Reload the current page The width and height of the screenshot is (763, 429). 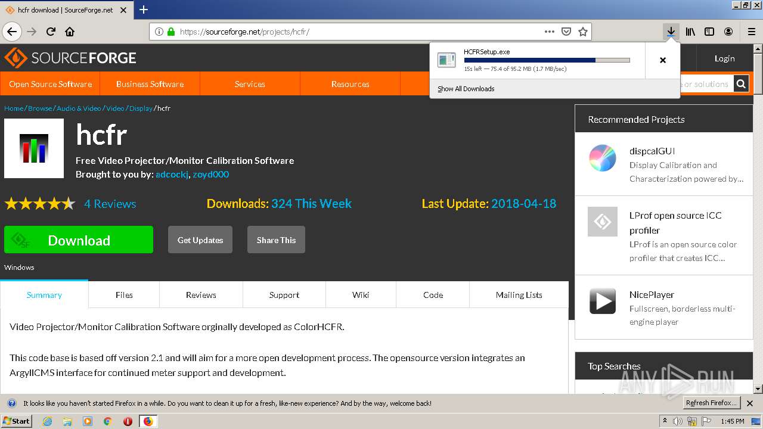click(51, 32)
